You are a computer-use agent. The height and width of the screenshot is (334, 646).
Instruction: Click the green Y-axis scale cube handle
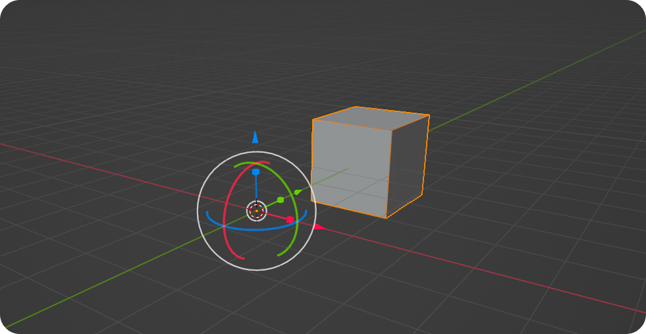[281, 200]
